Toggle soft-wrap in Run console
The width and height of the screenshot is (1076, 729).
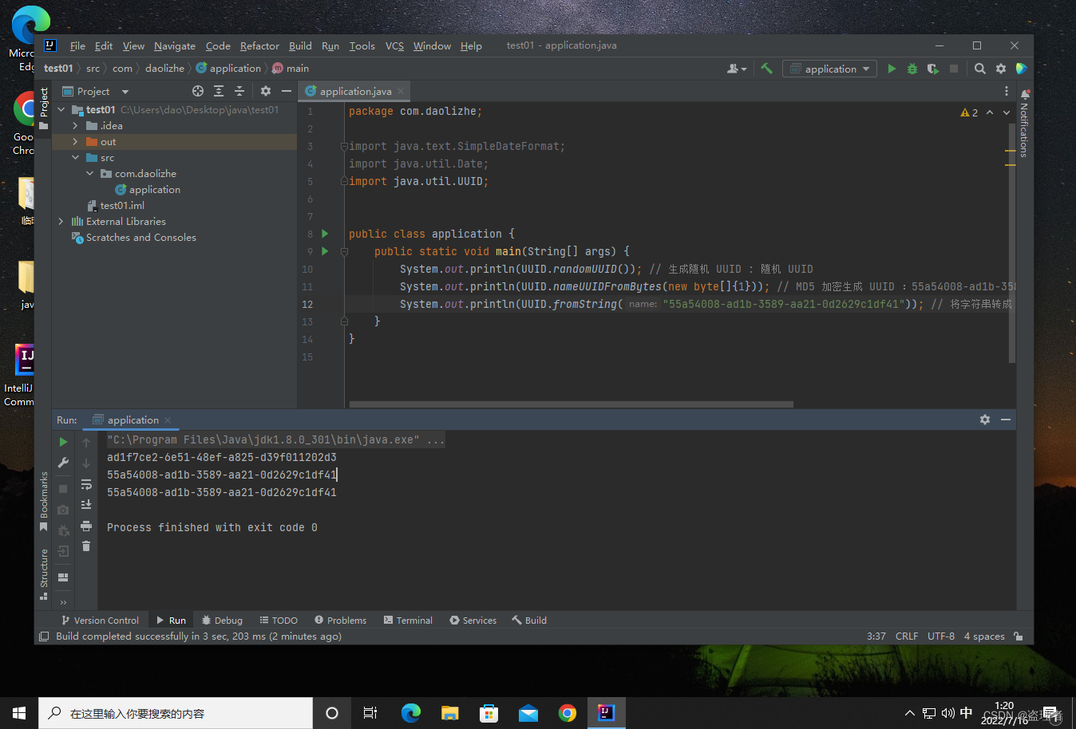coord(86,484)
